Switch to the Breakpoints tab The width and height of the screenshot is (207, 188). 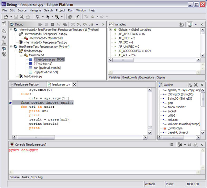[130, 77]
